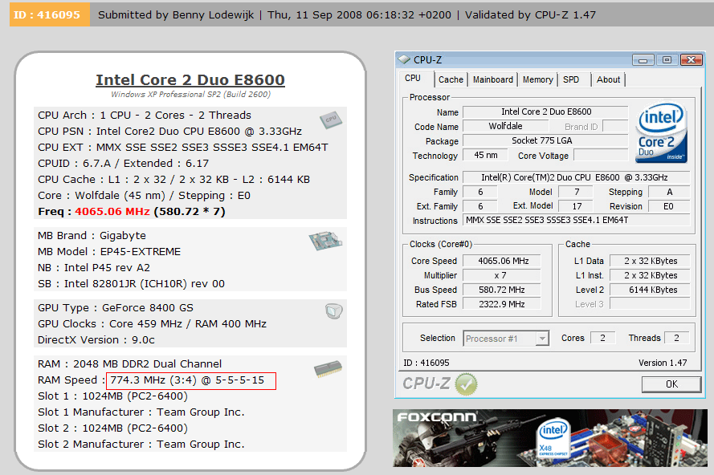Click the Level 2 6144 KBytes field
This screenshot has height=475, width=714.
(651, 290)
